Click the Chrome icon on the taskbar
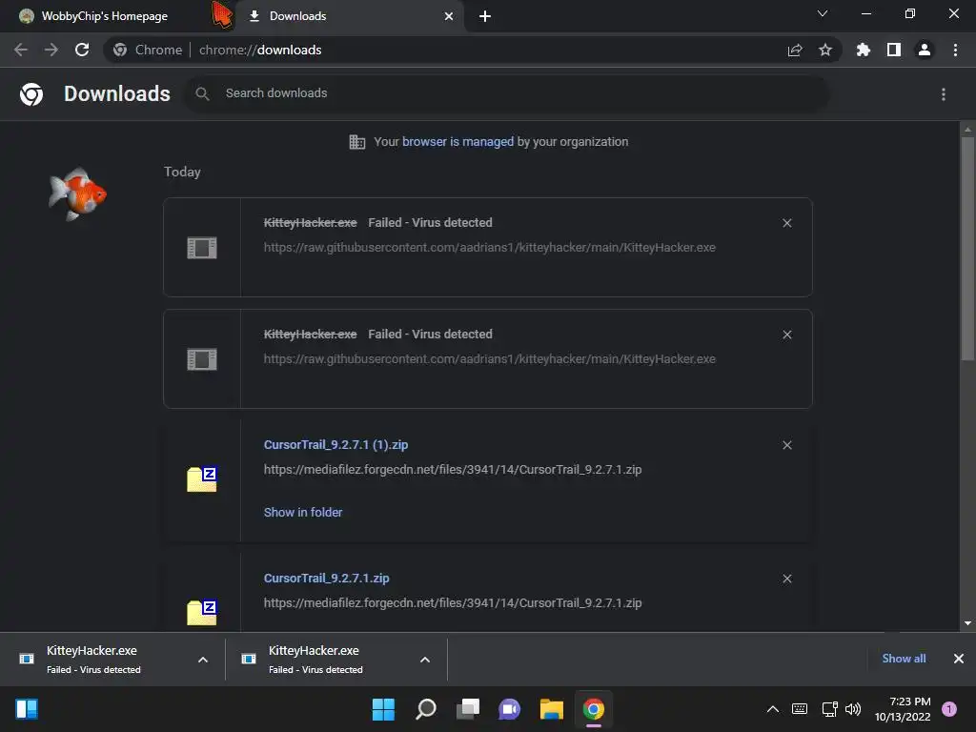This screenshot has width=976, height=732. [x=593, y=709]
